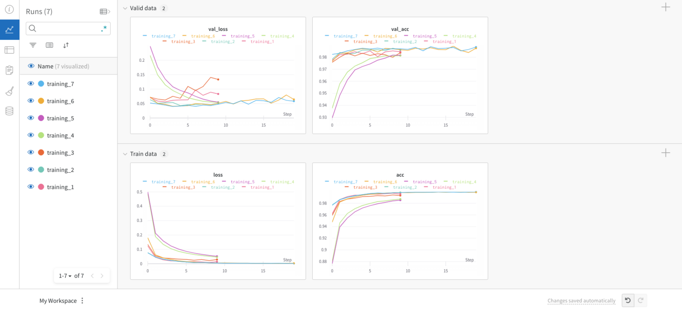Image resolution: width=682 pixels, height=311 pixels.
Task: Open the 1-7 pagination dropdown
Action: click(65, 276)
